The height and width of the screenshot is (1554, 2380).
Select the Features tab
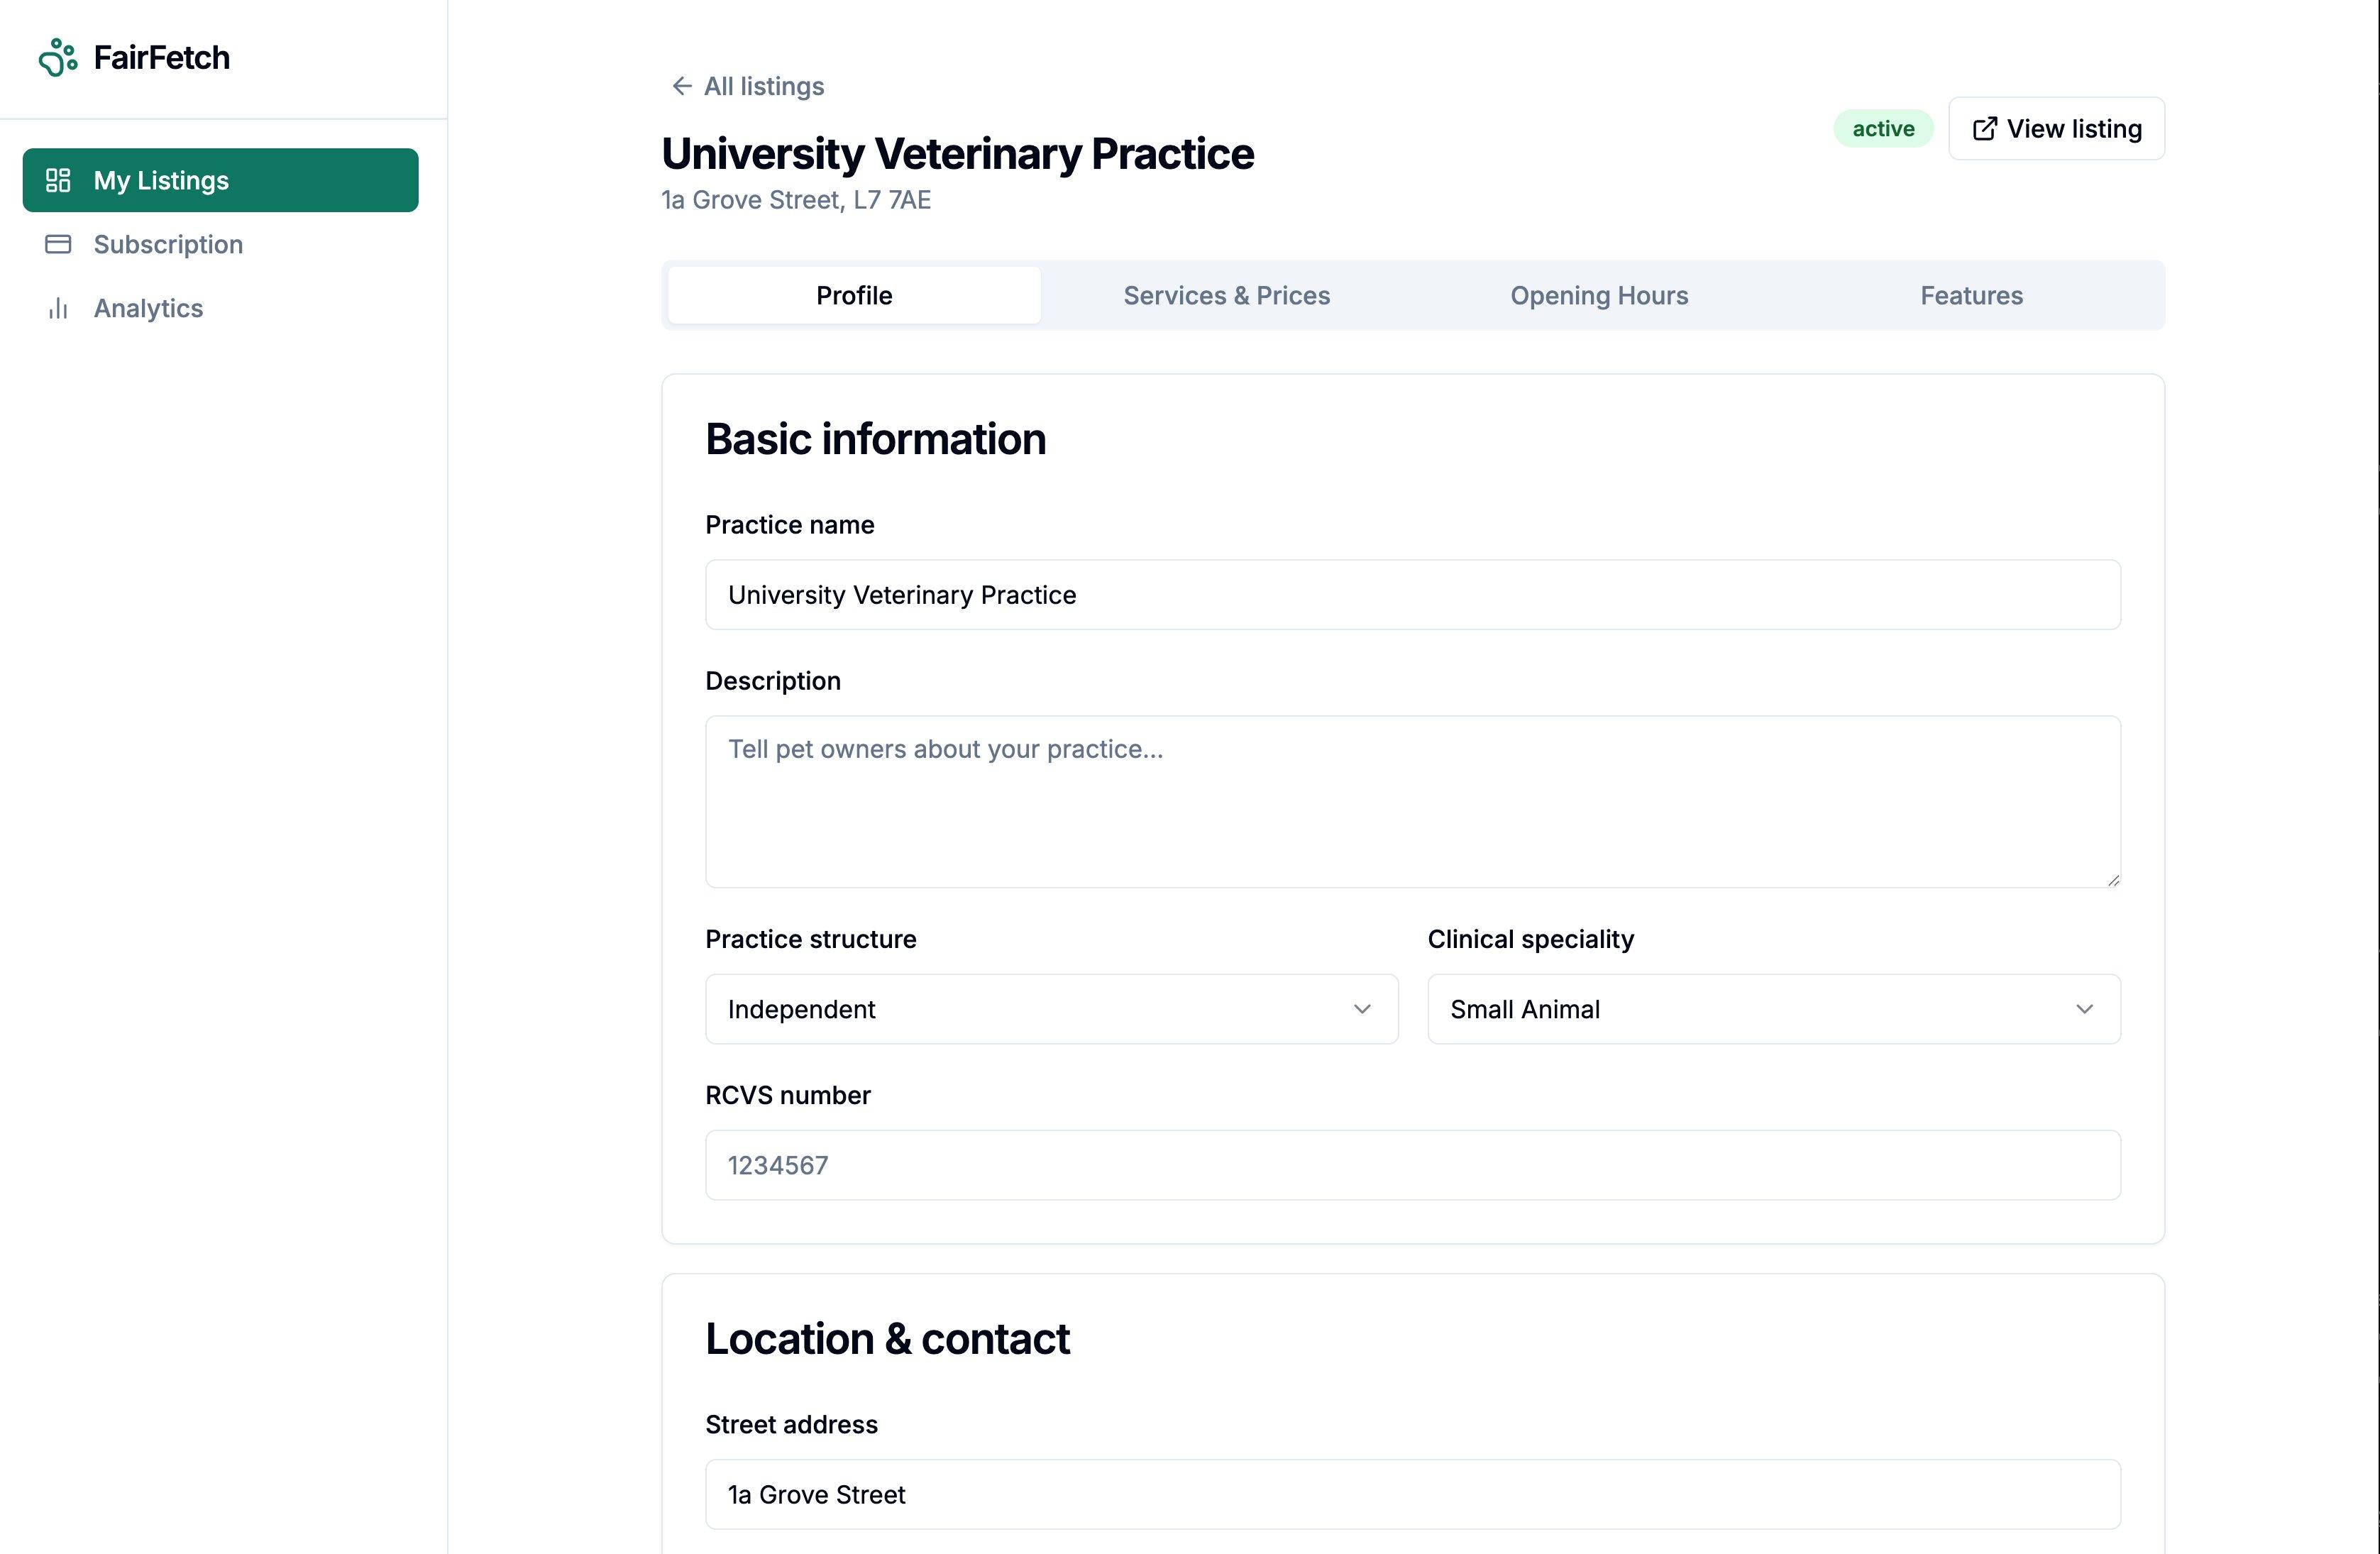click(1970, 295)
